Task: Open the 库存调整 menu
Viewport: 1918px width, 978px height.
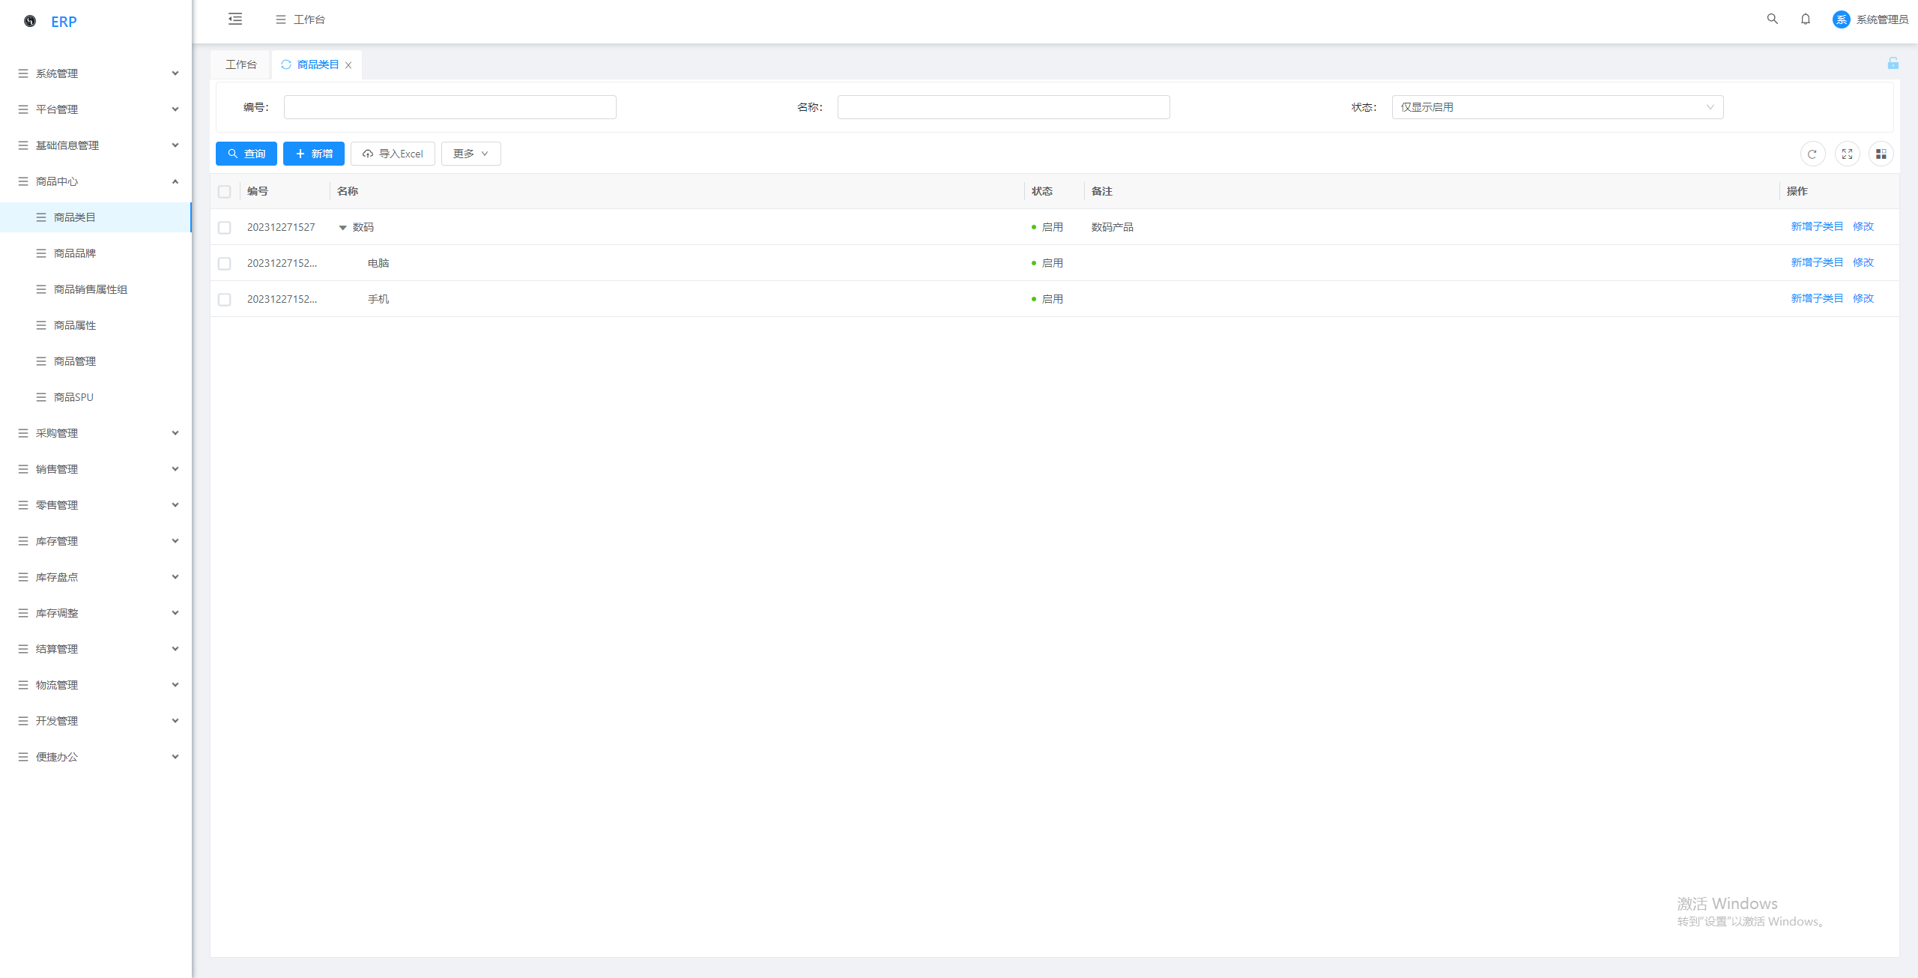Action: pos(96,613)
